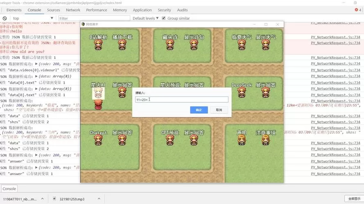
Task: Open the Default levels dropdown
Action: 145,18
